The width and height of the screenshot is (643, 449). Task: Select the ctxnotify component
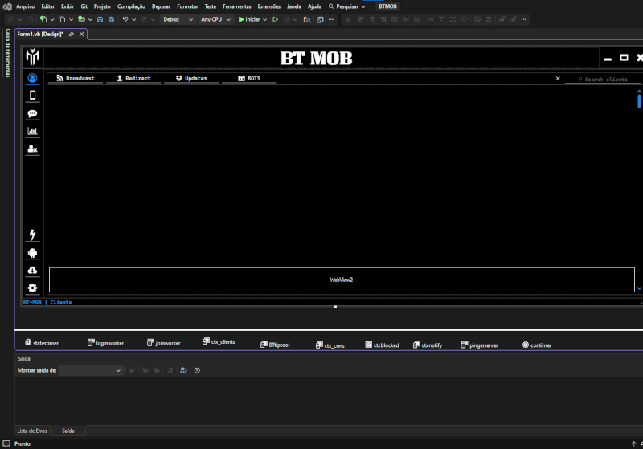pyautogui.click(x=428, y=345)
